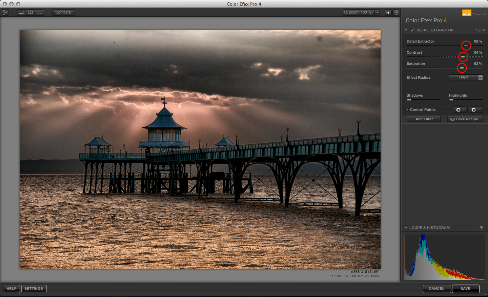Click the Save Recipe button
This screenshot has width=488, height=297.
click(465, 119)
